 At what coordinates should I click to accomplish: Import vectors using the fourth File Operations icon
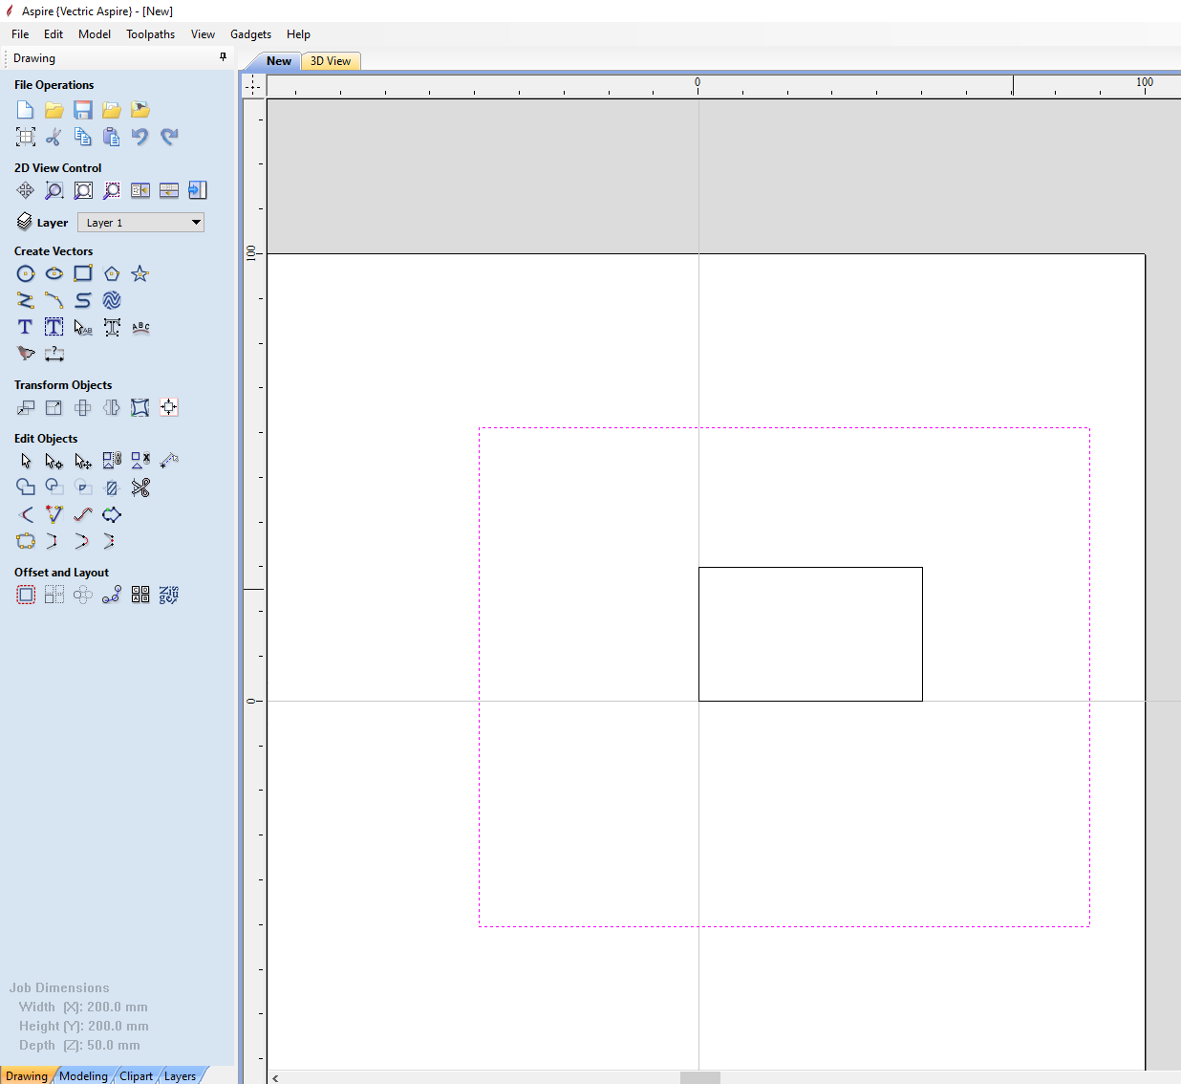pyautogui.click(x=112, y=110)
